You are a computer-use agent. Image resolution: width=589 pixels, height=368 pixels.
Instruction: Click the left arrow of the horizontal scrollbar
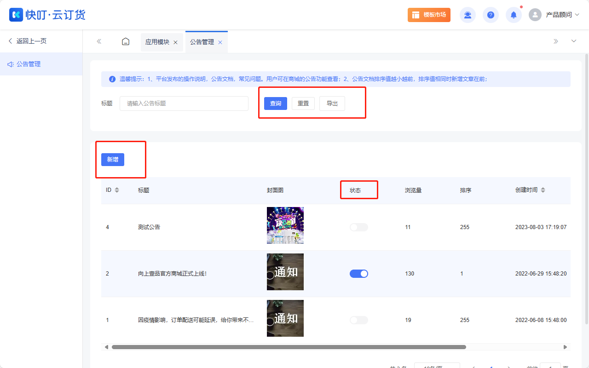106,347
